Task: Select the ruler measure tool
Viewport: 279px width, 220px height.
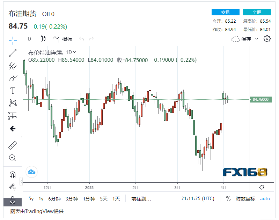Action: tap(13, 145)
